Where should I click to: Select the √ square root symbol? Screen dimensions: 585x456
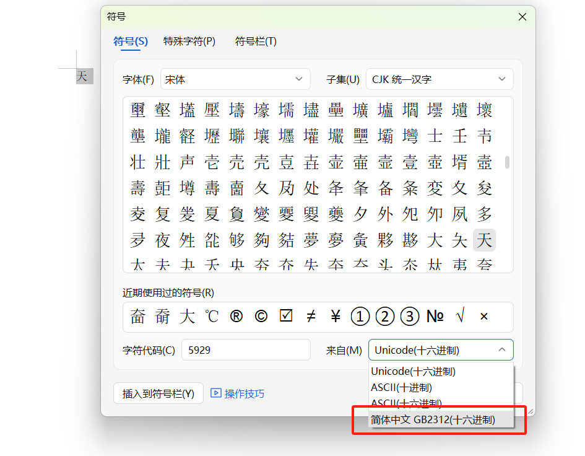click(x=459, y=316)
